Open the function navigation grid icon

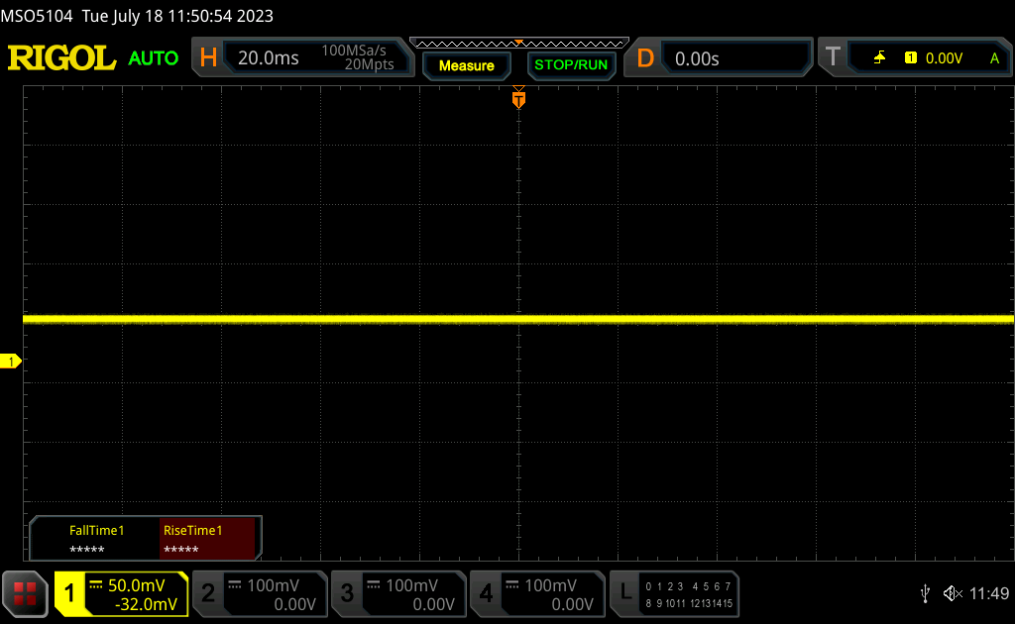tap(25, 593)
